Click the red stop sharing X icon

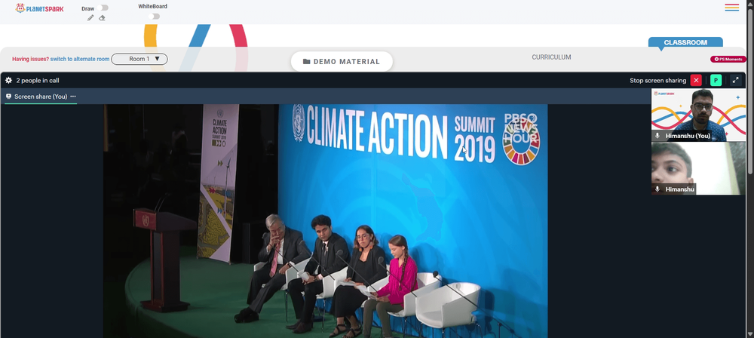click(696, 81)
